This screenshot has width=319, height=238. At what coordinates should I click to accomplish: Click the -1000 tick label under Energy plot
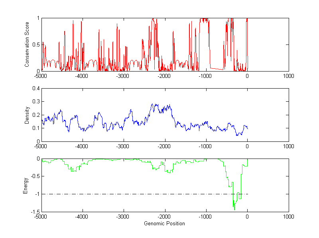[x=205, y=217]
